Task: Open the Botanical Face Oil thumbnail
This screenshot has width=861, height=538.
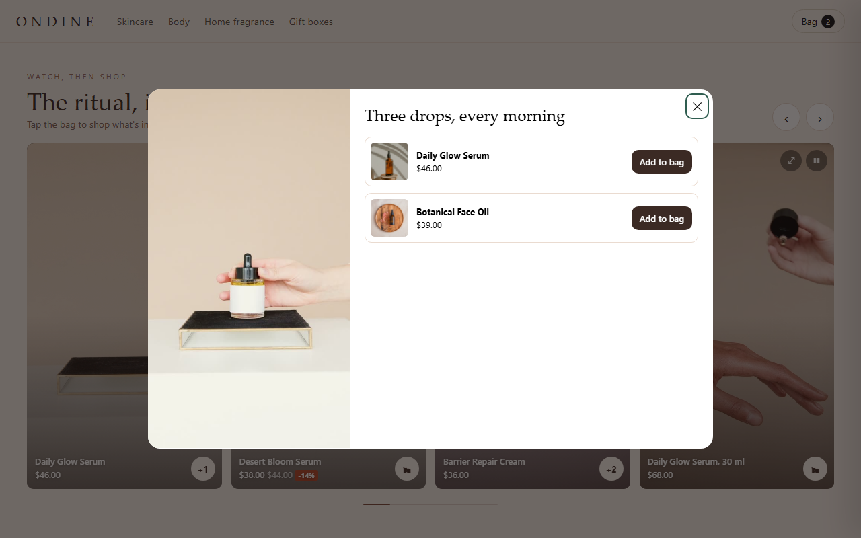Action: [389, 218]
